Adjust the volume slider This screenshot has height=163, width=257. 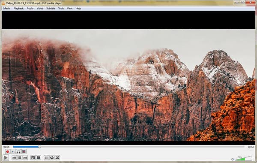coord(244,158)
